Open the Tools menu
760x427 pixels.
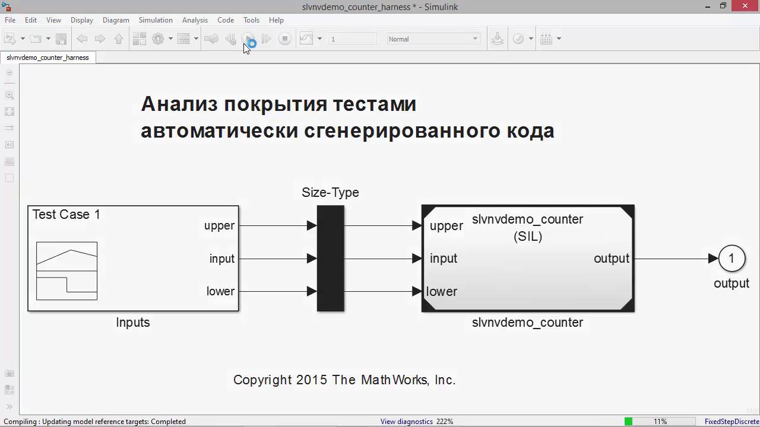[251, 20]
